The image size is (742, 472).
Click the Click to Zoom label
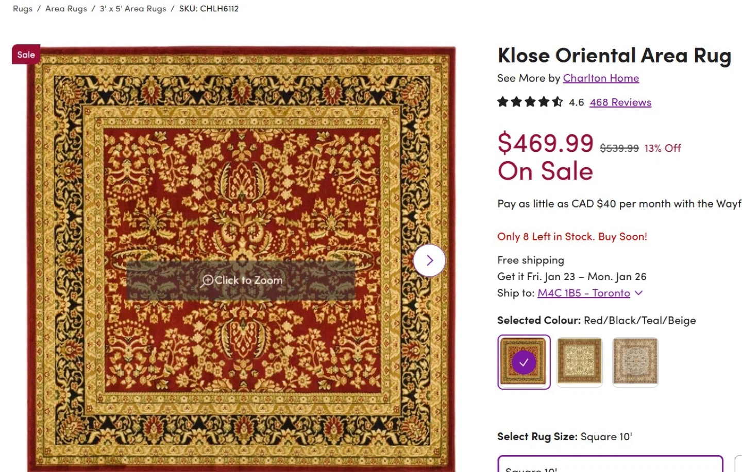(248, 280)
